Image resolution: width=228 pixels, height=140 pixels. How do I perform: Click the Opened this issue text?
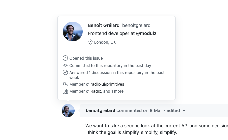(86, 58)
